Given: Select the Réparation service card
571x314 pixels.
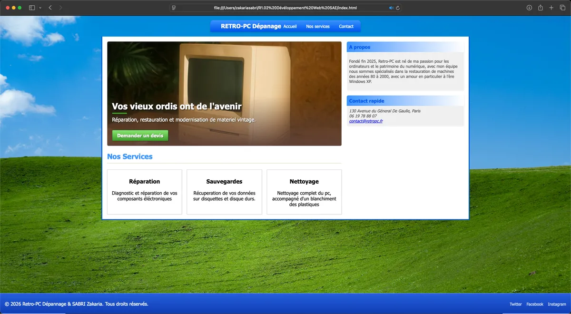Looking at the screenshot, I should point(145,192).
